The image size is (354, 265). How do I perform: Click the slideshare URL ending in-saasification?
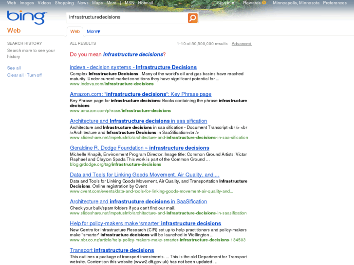click(x=158, y=213)
